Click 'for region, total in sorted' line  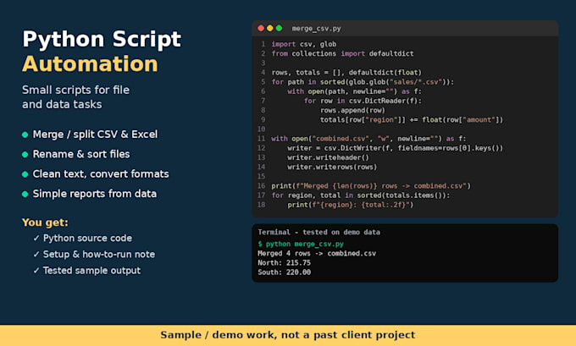(x=360, y=195)
